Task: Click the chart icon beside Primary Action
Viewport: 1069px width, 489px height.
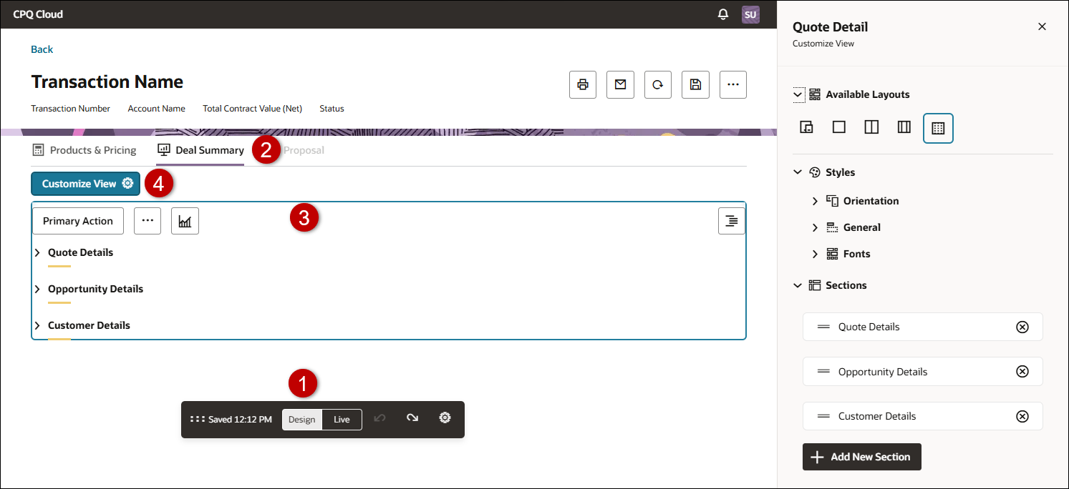Action: point(185,221)
